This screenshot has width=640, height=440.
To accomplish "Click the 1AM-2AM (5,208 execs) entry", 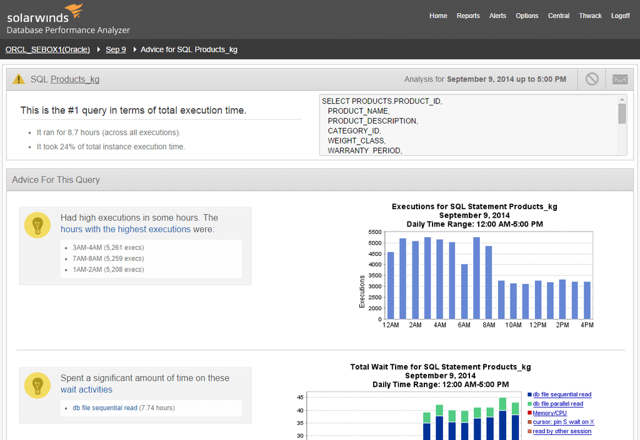I will [108, 270].
